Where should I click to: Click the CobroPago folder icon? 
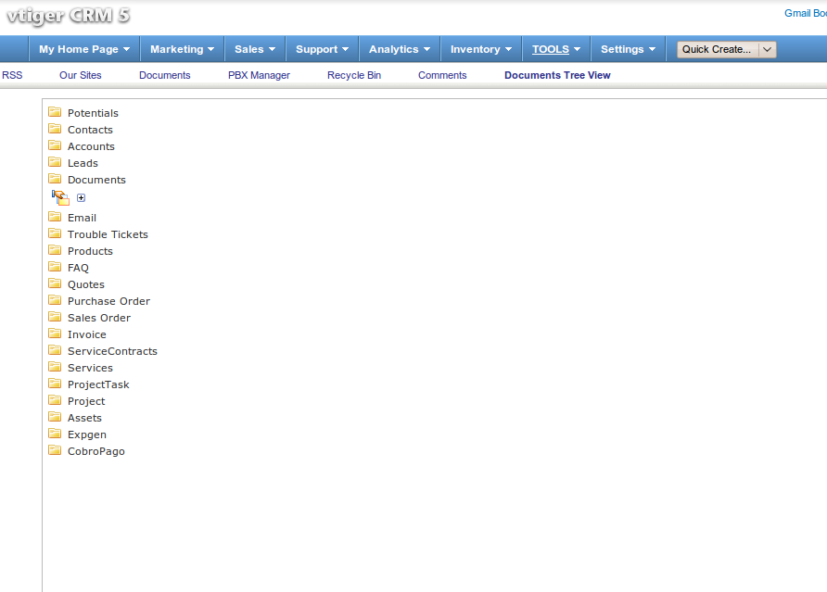point(55,450)
